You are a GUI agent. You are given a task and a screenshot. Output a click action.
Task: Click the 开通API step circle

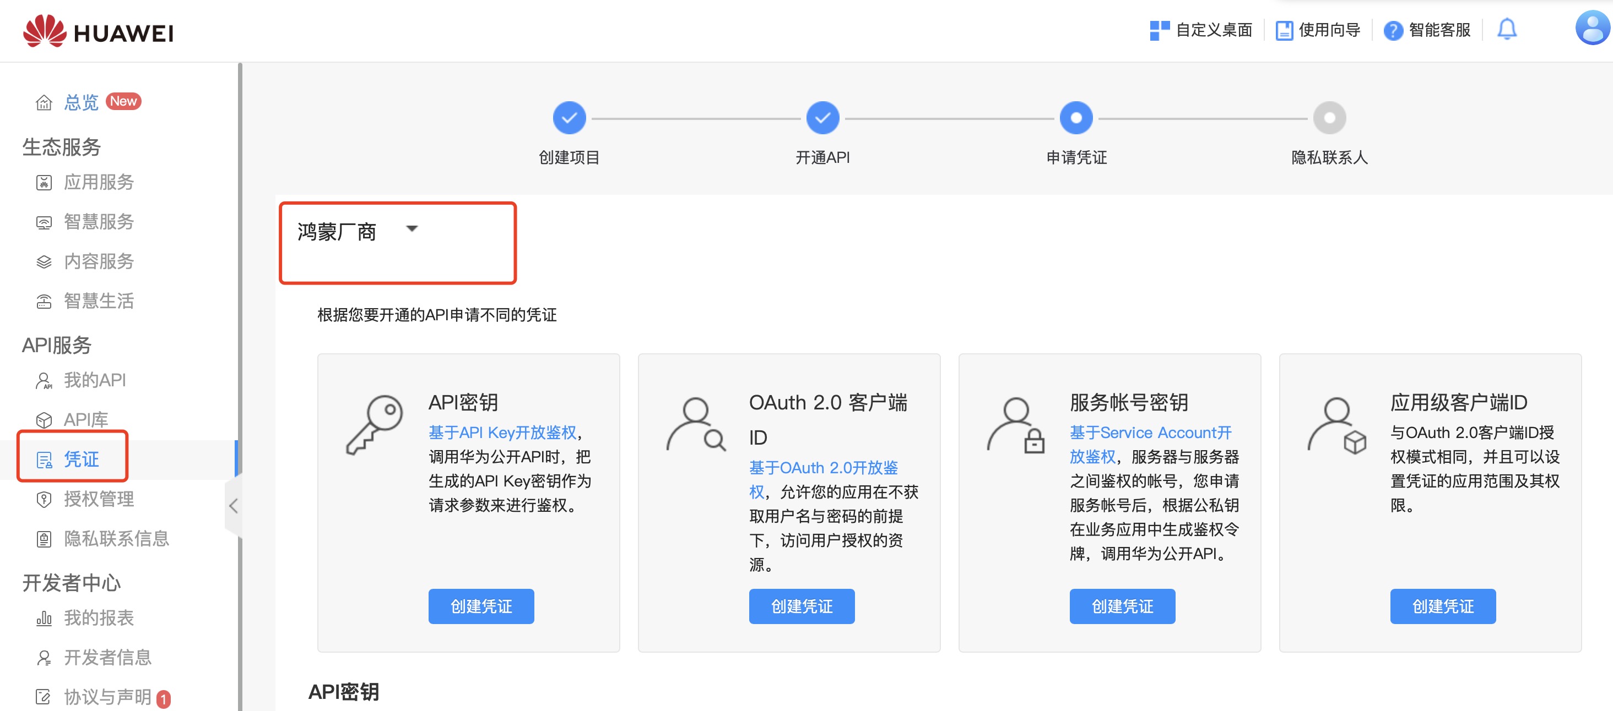(x=823, y=118)
